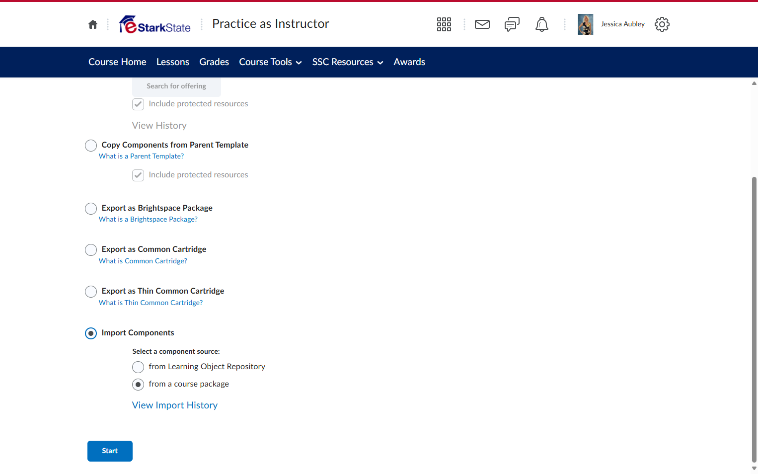Choose from Learning Object Repository source
This screenshot has width=758, height=474.
(x=138, y=367)
